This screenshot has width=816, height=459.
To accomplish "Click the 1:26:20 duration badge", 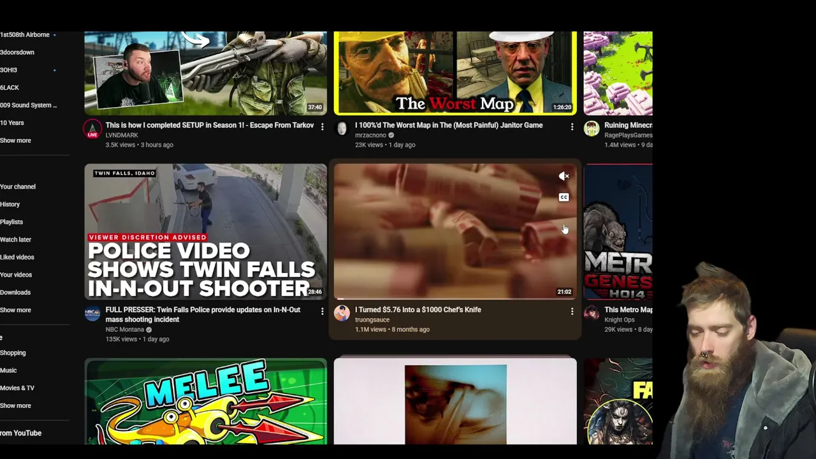I will click(x=562, y=107).
